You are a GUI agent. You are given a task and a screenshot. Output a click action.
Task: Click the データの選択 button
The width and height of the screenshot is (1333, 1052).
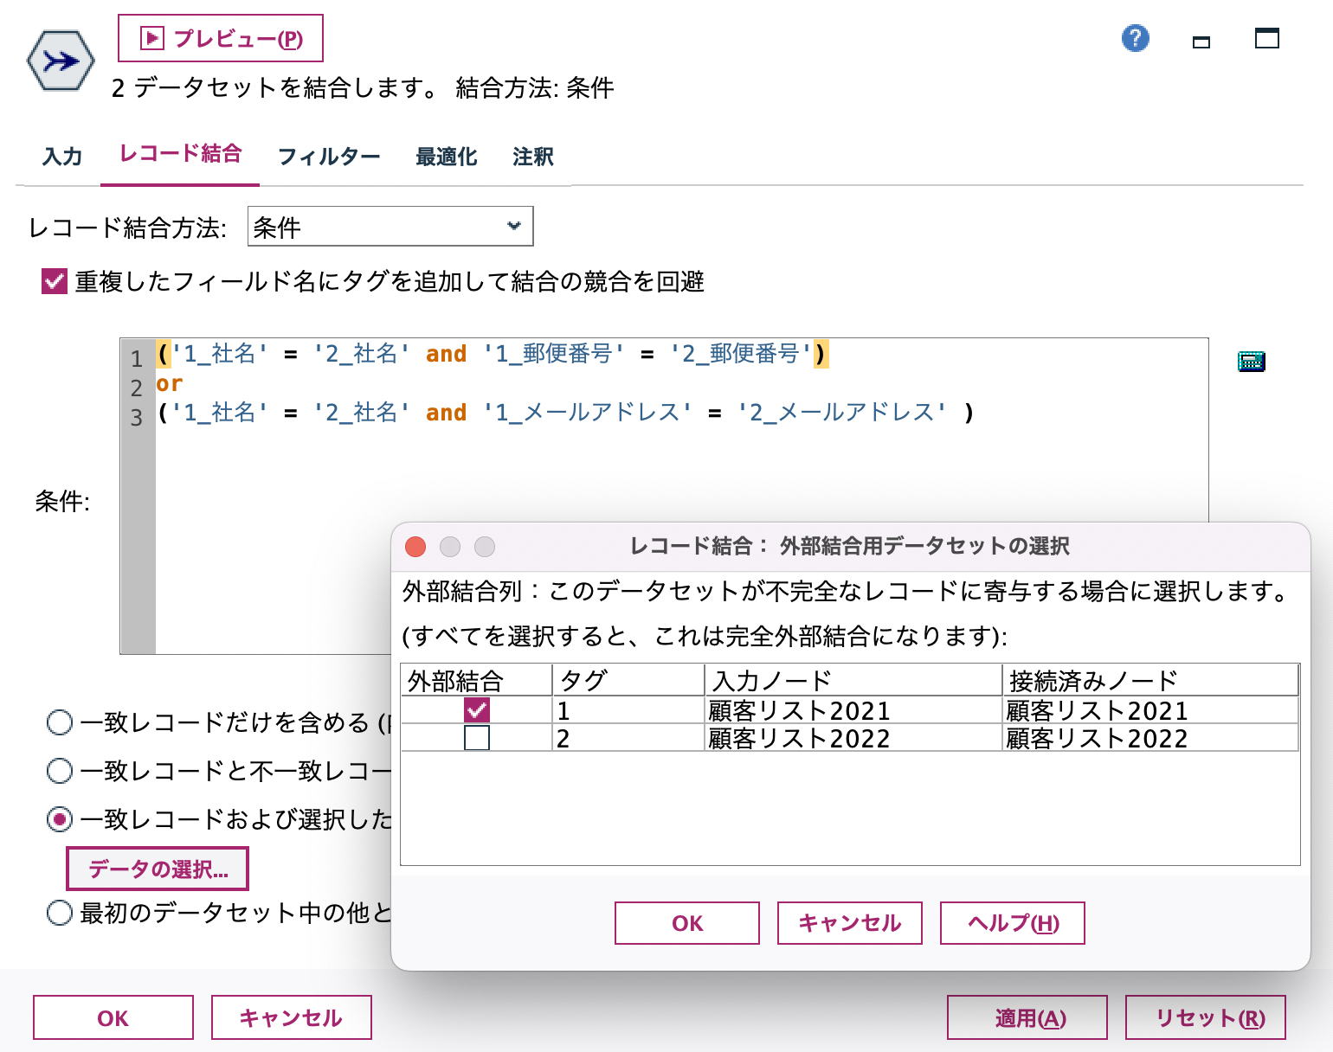point(157,868)
